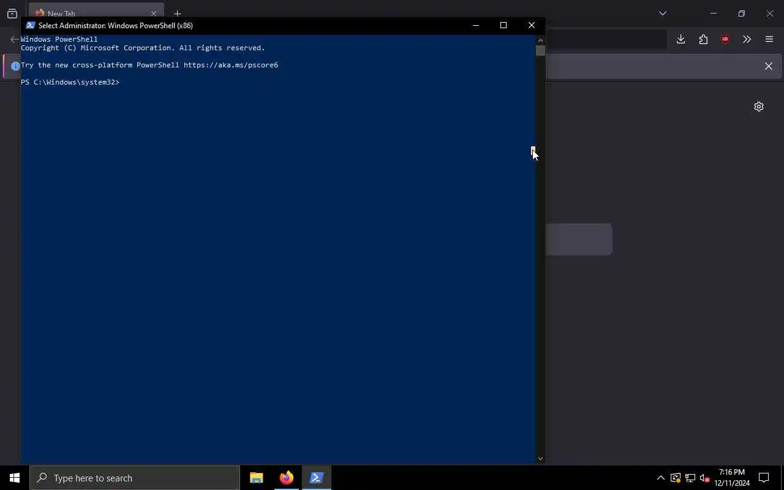Click the PowerShell taskbar icon
The height and width of the screenshot is (490, 784).
[317, 478]
